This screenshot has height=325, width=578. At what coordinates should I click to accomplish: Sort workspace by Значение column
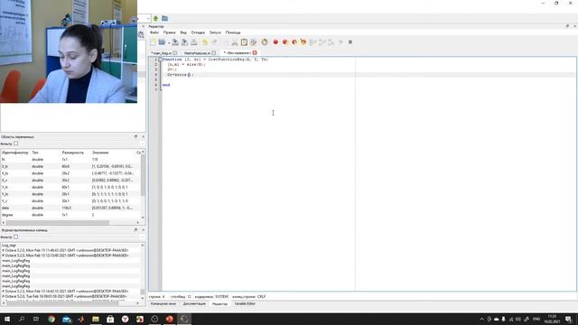tap(100, 153)
